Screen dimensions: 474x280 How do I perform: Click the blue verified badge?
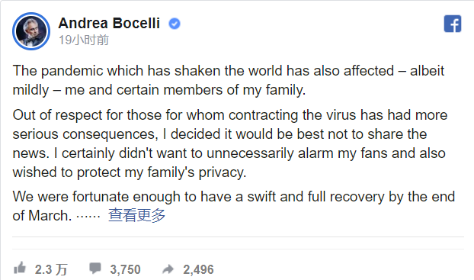[175, 24]
